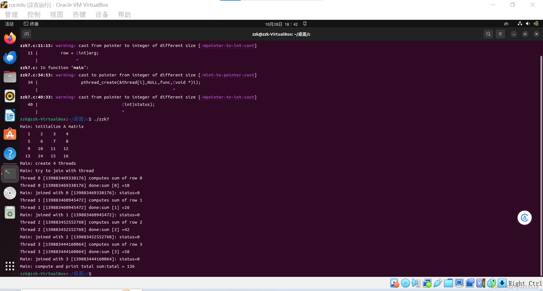Click the round floating assistant button
The width and height of the screenshot is (543, 291).
coord(525,218)
